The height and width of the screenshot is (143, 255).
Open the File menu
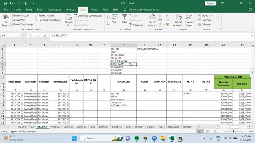pyautogui.click(x=6, y=10)
